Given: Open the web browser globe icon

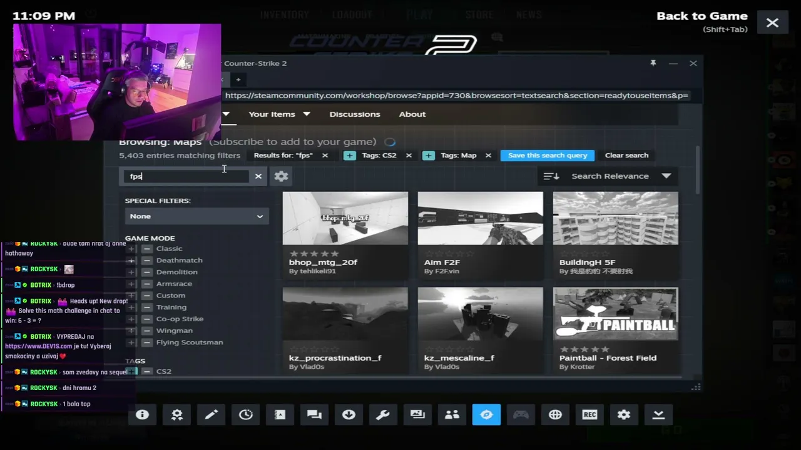Looking at the screenshot, I should [555, 414].
